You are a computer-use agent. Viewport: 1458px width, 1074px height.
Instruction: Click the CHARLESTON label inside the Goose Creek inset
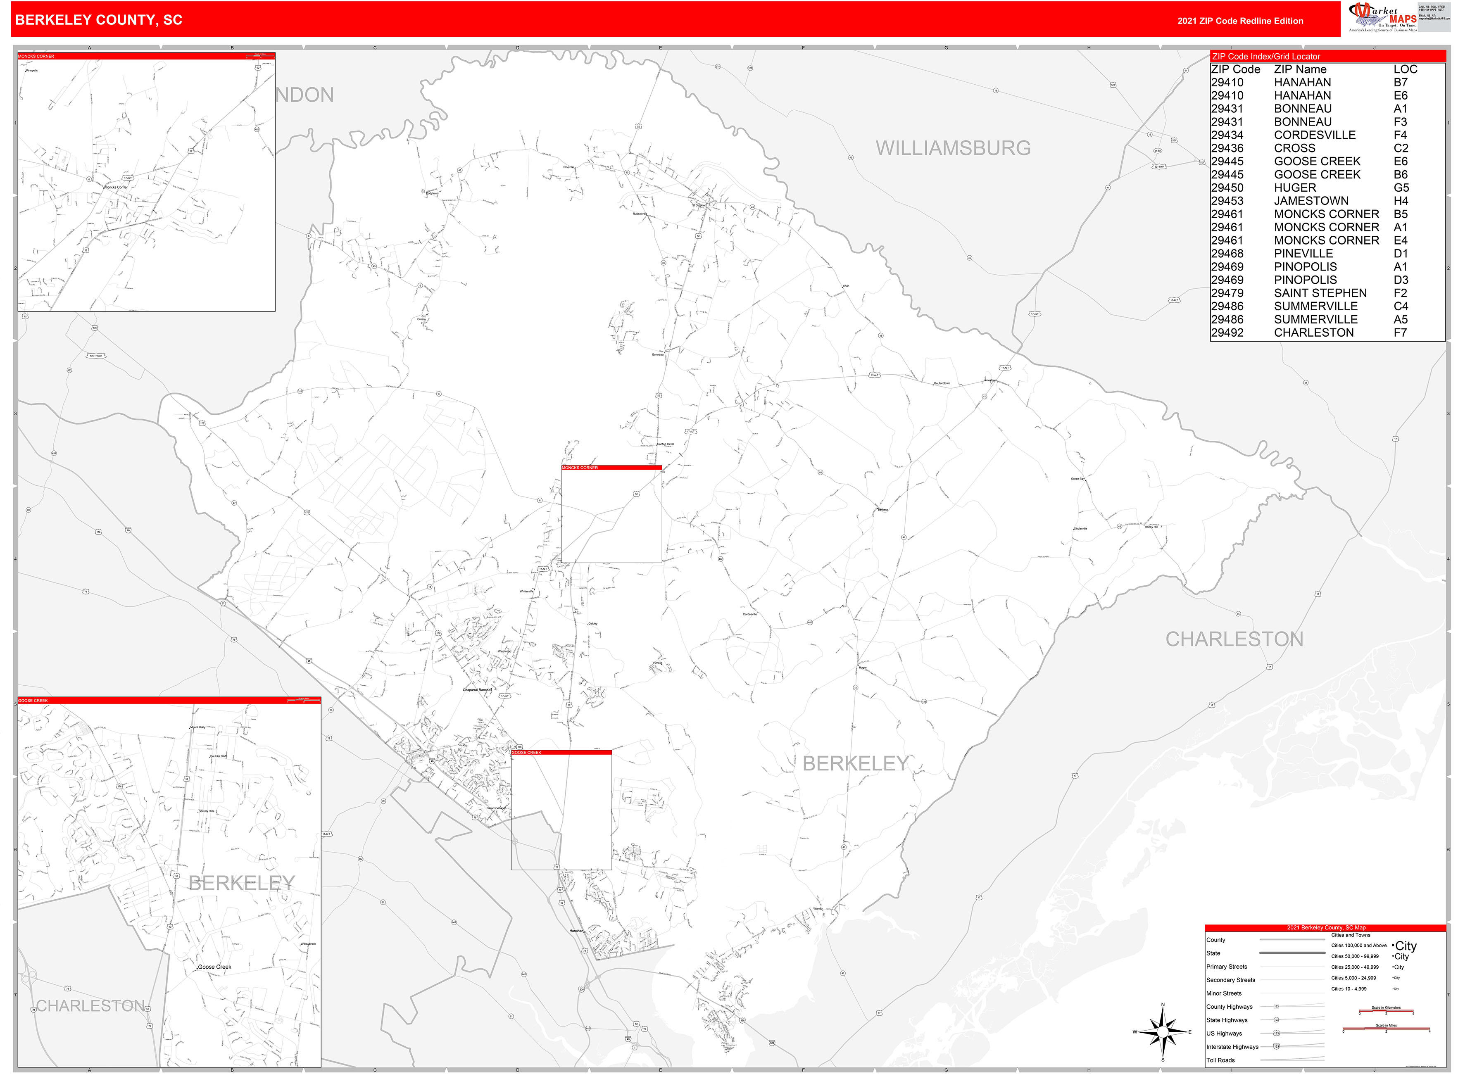point(90,1006)
